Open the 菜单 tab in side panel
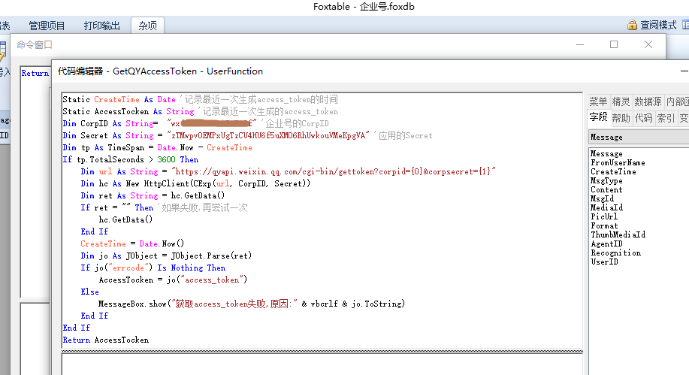The width and height of the screenshot is (689, 375). coord(598,101)
